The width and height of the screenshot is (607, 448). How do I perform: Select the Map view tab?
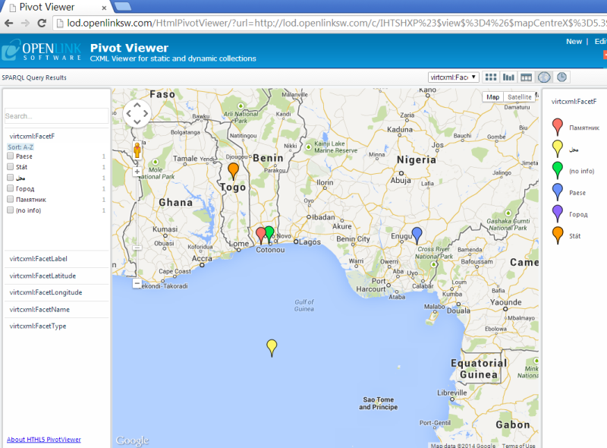click(x=493, y=97)
